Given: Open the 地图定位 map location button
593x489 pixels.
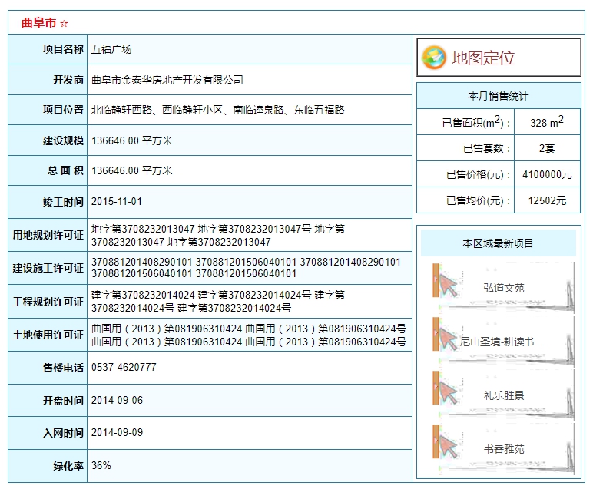Looking at the screenshot, I should pos(499,58).
